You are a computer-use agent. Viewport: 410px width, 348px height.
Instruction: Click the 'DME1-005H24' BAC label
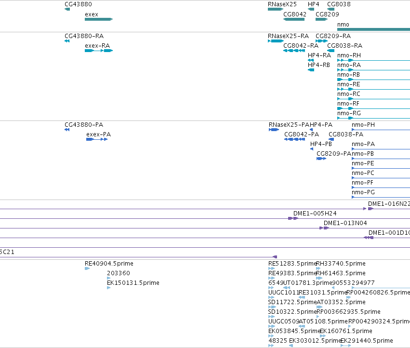[x=315, y=213]
